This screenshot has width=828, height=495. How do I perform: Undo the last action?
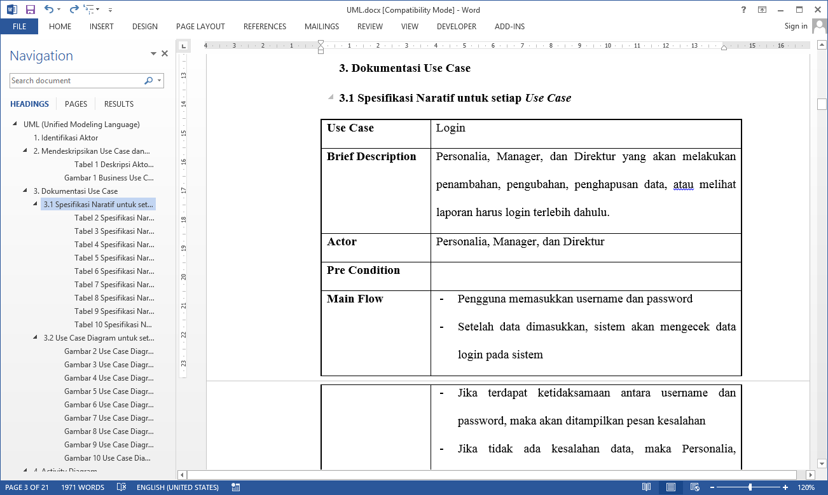coord(49,10)
